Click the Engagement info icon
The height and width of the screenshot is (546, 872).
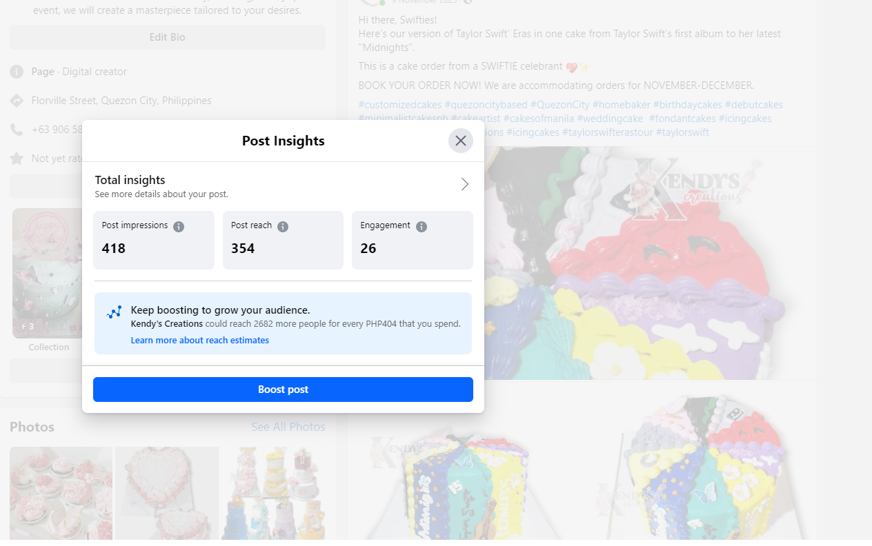tap(422, 226)
